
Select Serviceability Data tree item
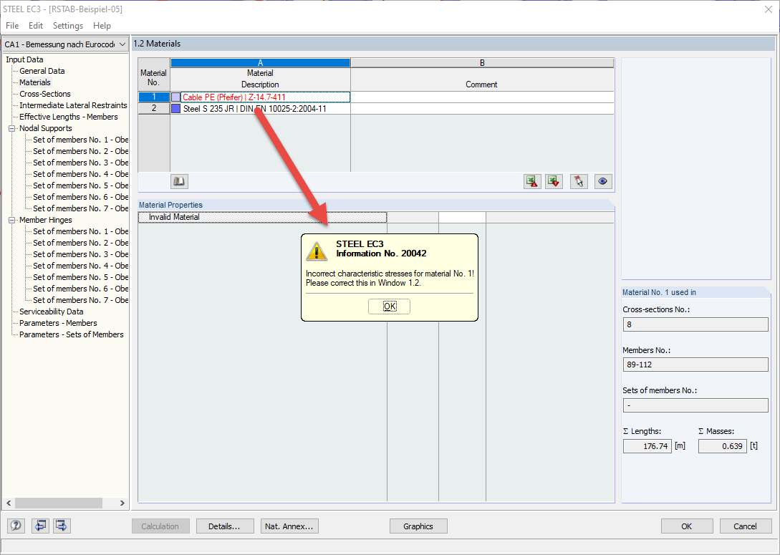point(52,312)
